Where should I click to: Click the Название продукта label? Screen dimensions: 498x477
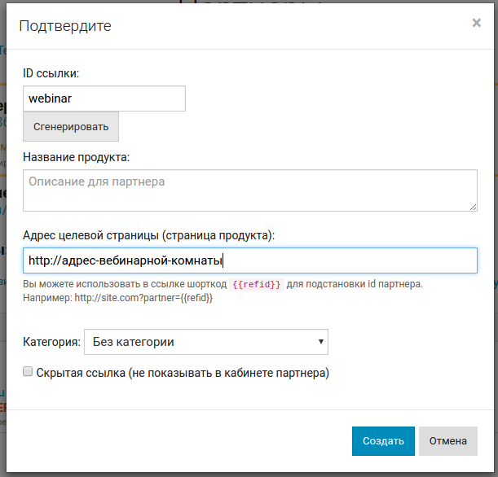click(76, 156)
